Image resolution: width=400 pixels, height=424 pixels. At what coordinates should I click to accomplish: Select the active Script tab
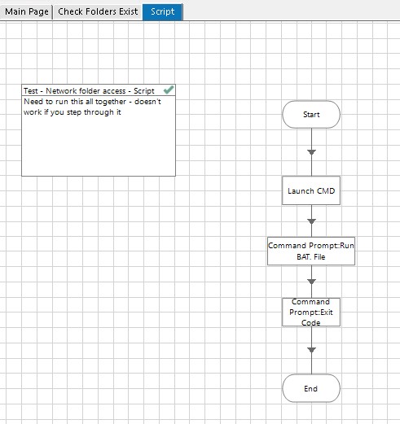[163, 11]
